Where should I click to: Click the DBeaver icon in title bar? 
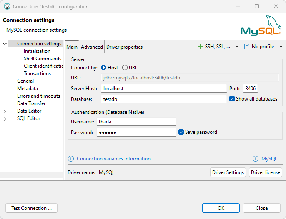7,7
